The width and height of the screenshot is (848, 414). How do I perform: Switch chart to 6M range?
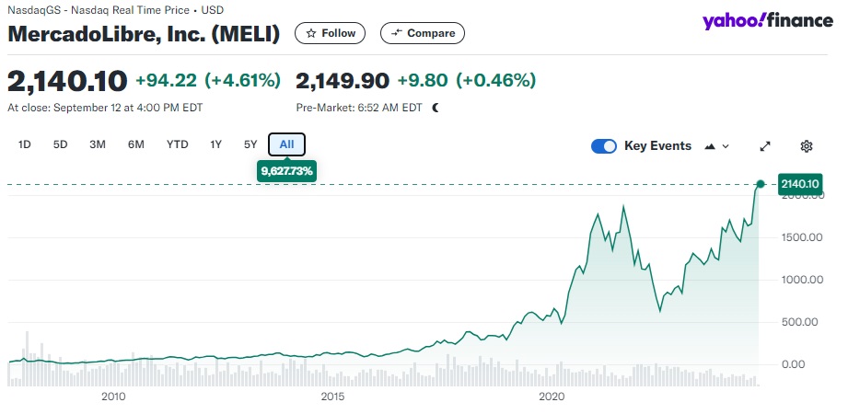tap(136, 144)
